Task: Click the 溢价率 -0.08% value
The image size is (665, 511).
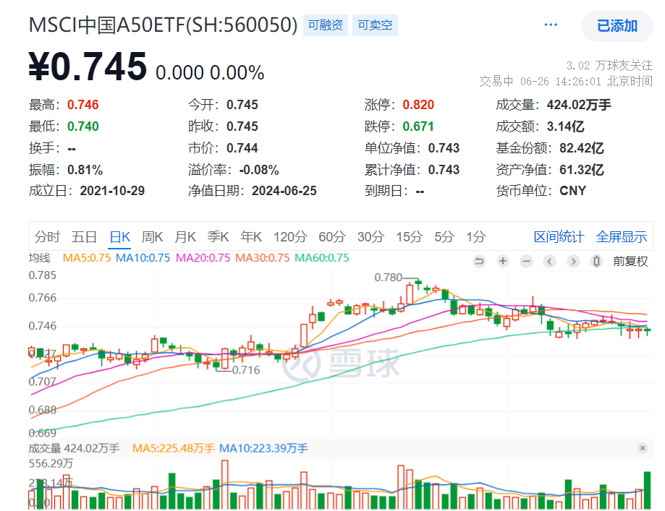Action: click(x=259, y=170)
